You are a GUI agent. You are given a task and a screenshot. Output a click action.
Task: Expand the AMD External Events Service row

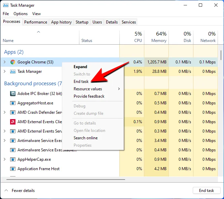[5, 131]
